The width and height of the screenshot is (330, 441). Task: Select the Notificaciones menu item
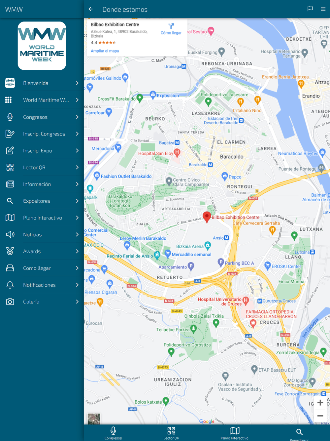pos(42,285)
